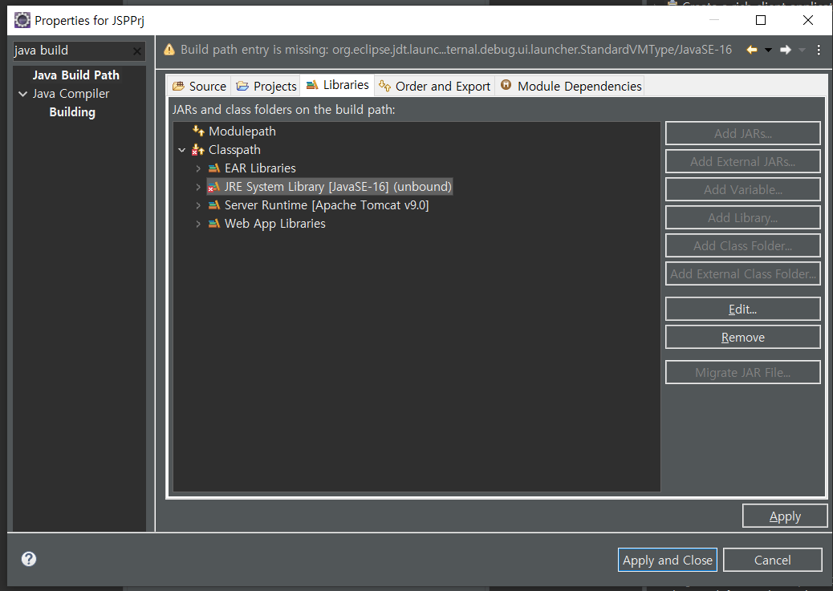The width and height of the screenshot is (833, 591).
Task: Click the Add Library button
Action: coord(742,217)
